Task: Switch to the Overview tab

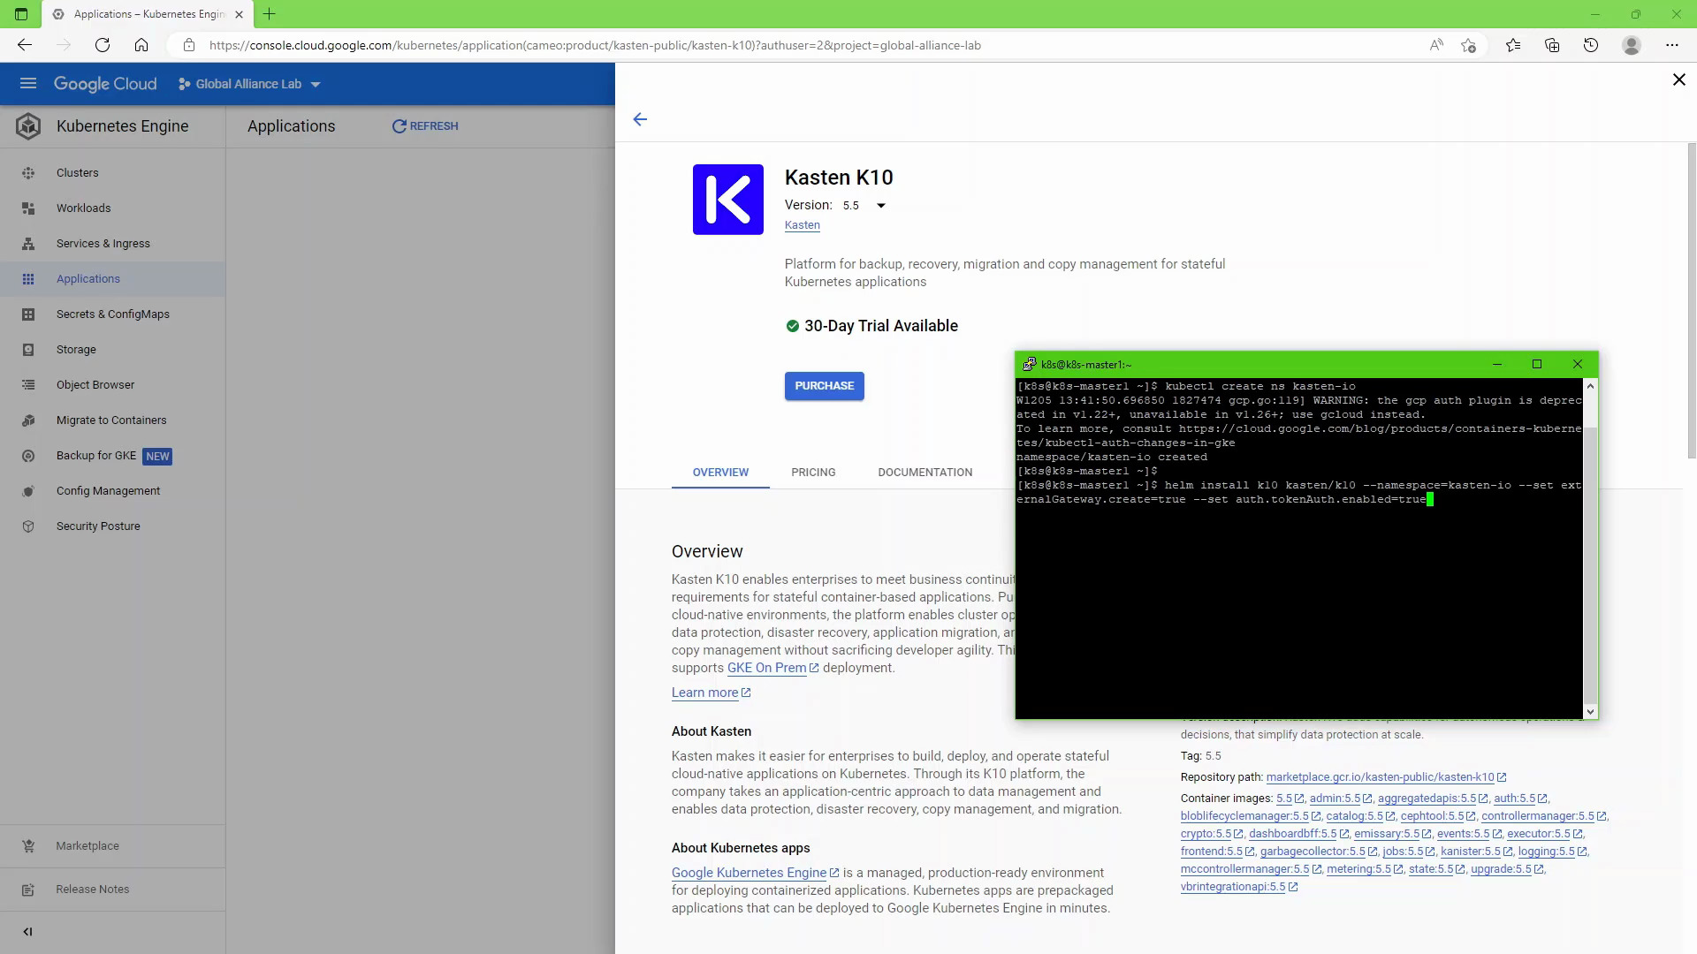Action: pos(720,473)
